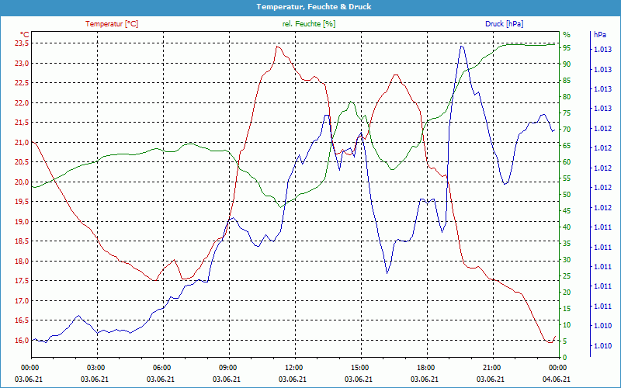Click the 06:00 time axis label
This screenshot has width=621, height=388.
coord(161,367)
